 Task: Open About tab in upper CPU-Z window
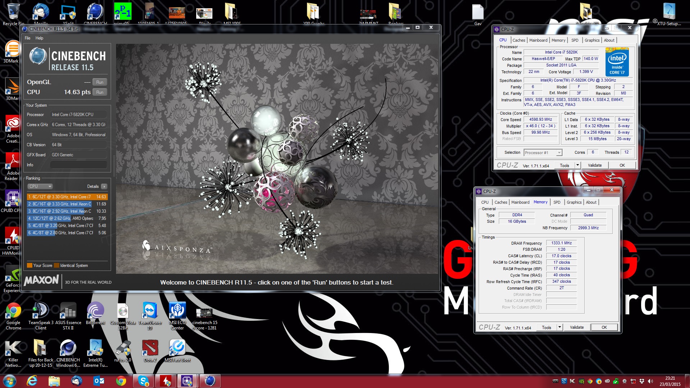609,40
